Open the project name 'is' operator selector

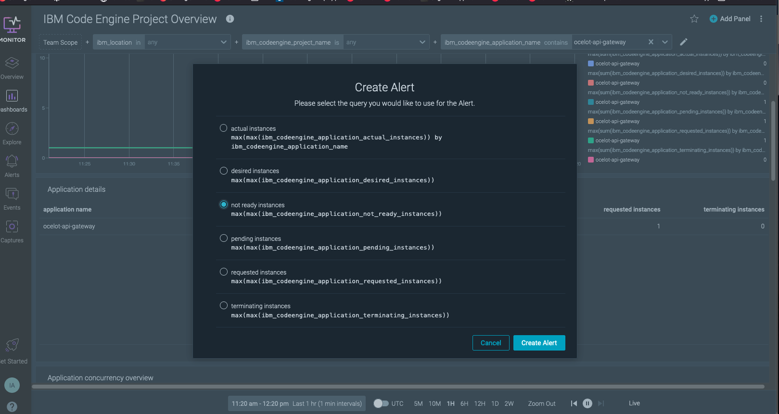[337, 42]
